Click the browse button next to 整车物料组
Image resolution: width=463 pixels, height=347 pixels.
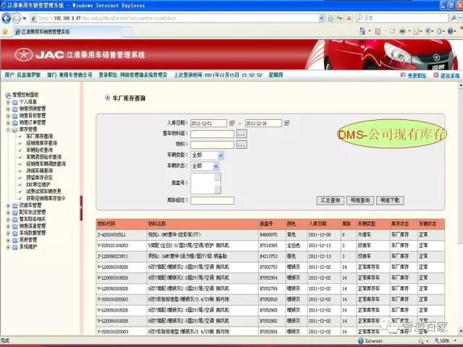point(242,134)
